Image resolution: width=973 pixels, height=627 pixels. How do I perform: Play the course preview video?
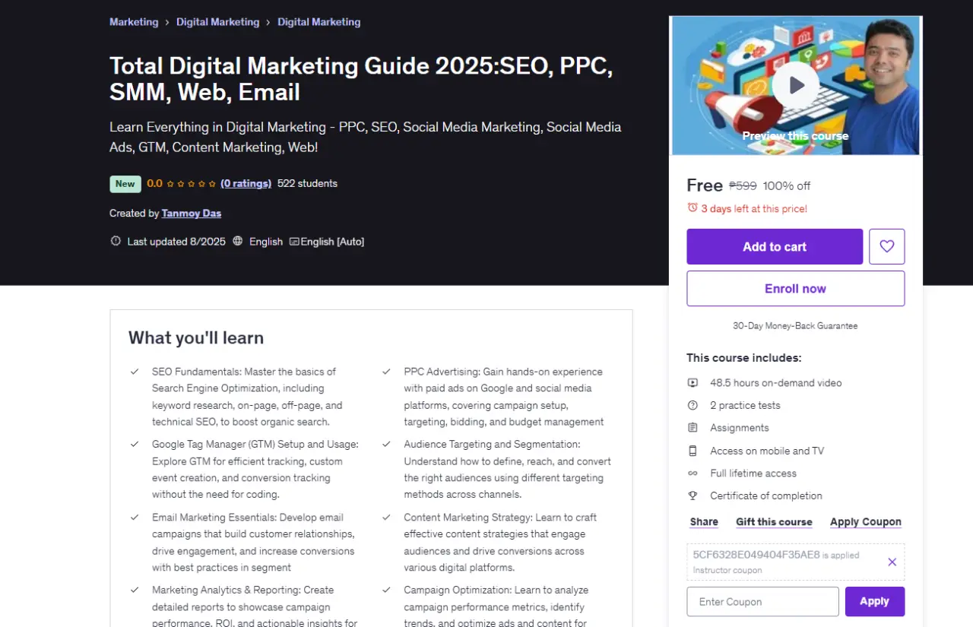795,85
